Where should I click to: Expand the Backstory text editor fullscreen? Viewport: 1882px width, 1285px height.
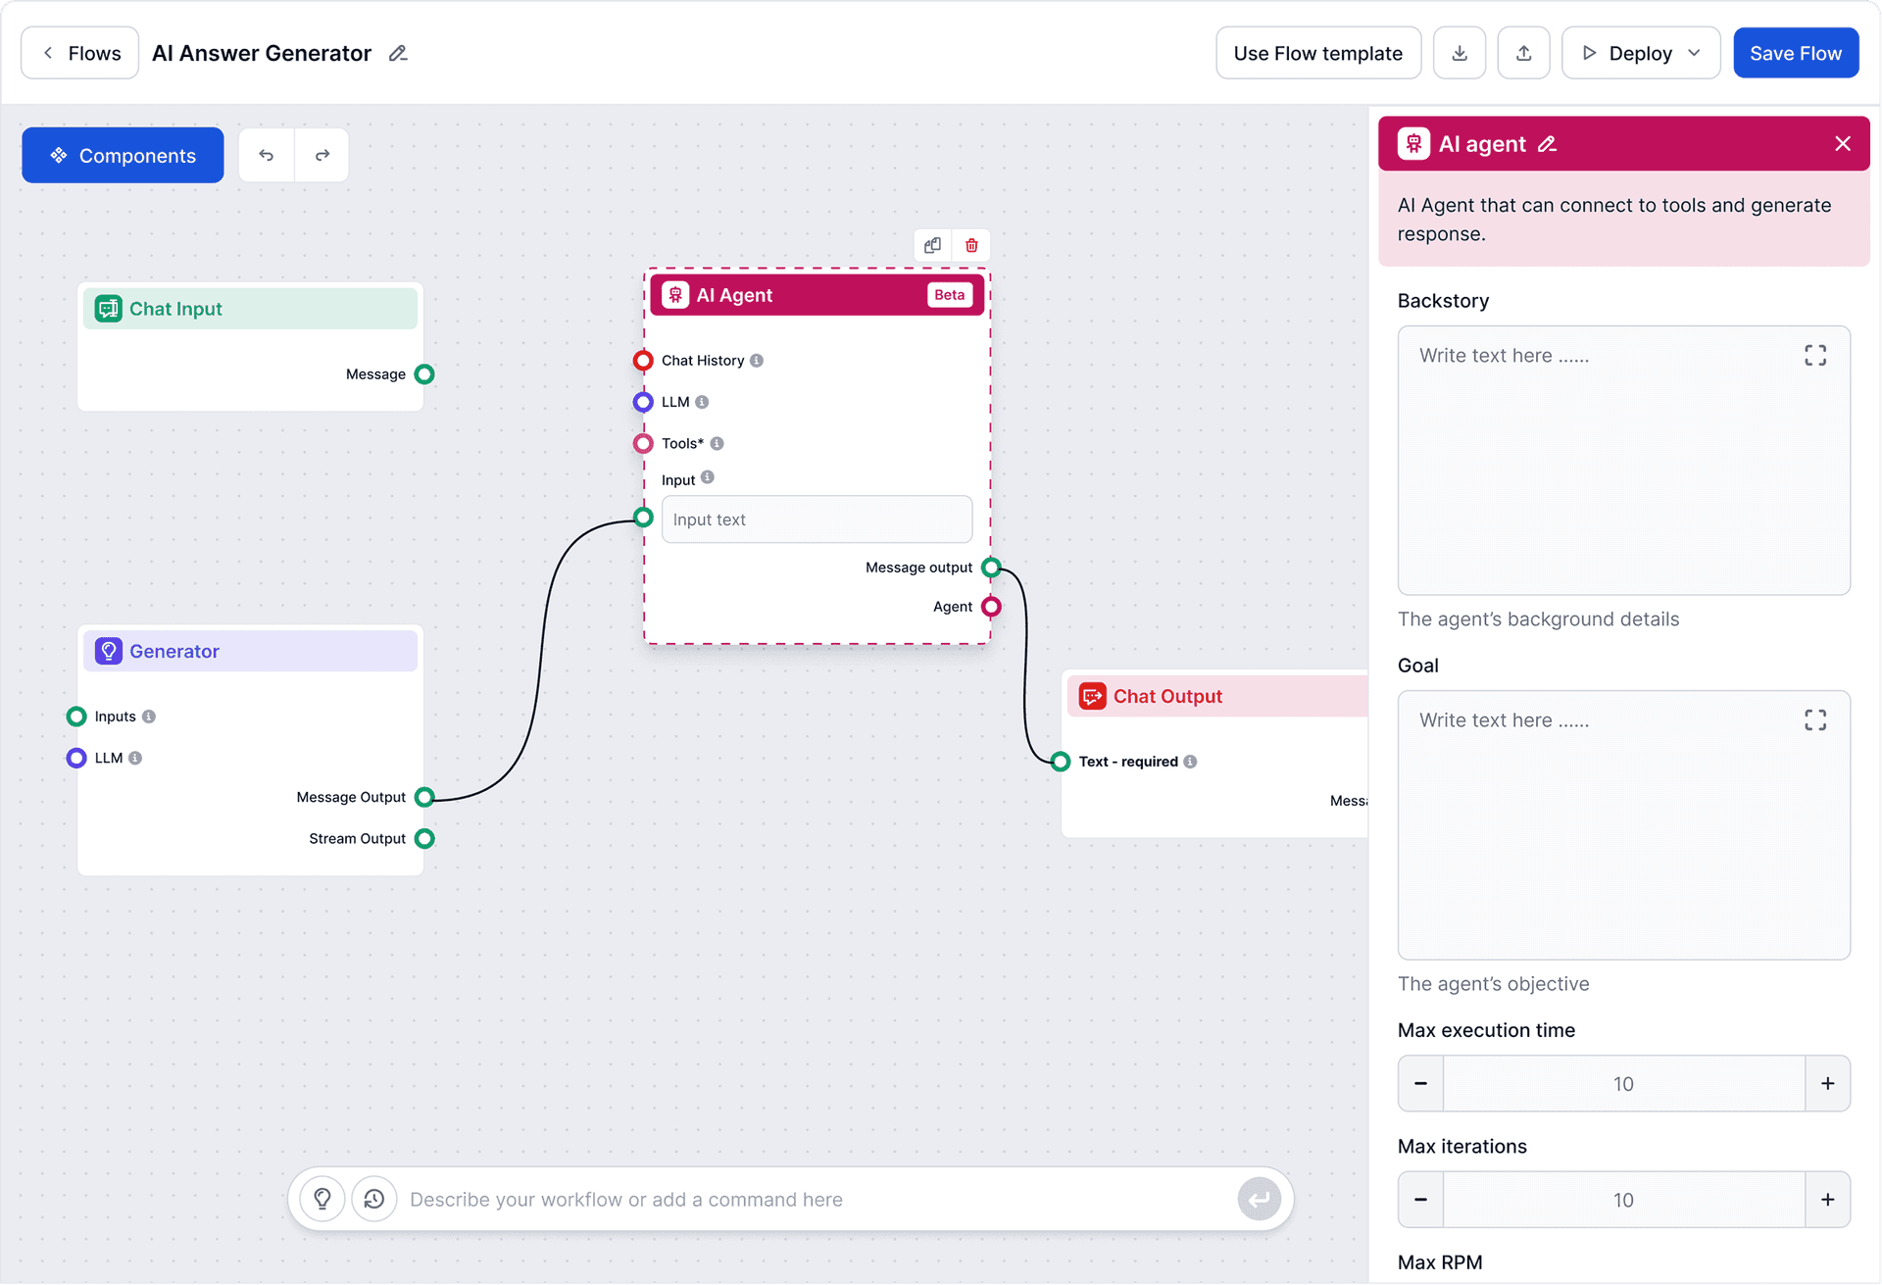(x=1815, y=355)
